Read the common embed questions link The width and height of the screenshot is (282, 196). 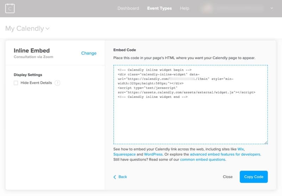(x=202, y=160)
